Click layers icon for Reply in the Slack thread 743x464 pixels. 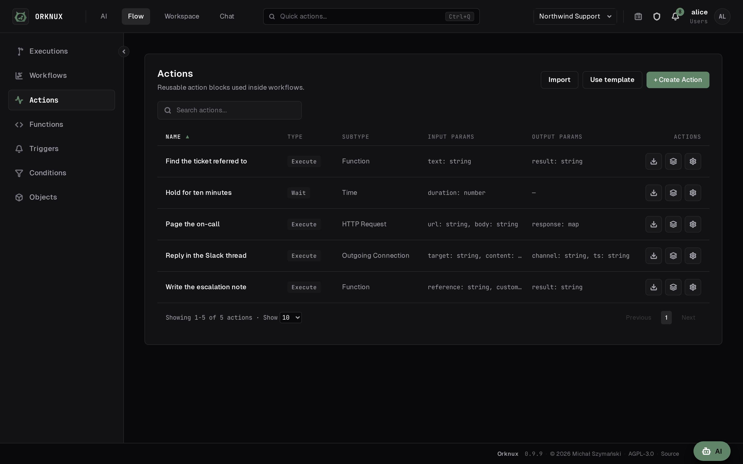coord(673,256)
